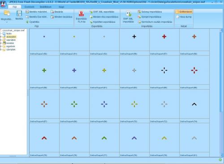224x164 pixels.
Task: Select the green chevron shape thumbnail
Action: pos(104,138)
